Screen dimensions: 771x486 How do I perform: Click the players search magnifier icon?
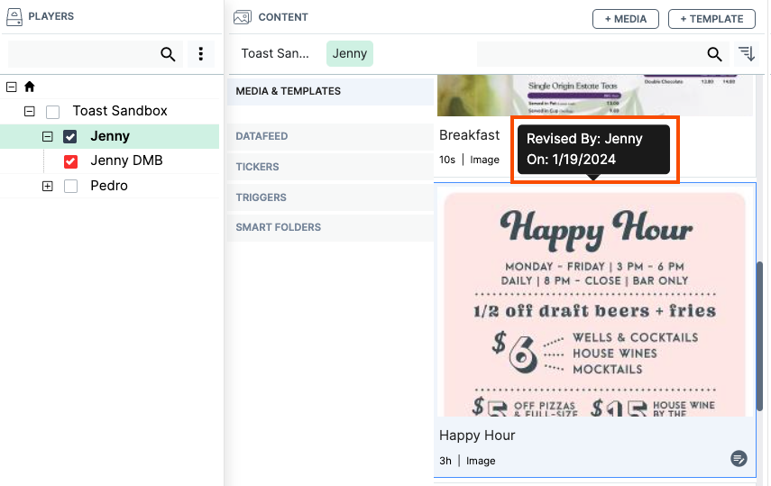[x=168, y=54]
